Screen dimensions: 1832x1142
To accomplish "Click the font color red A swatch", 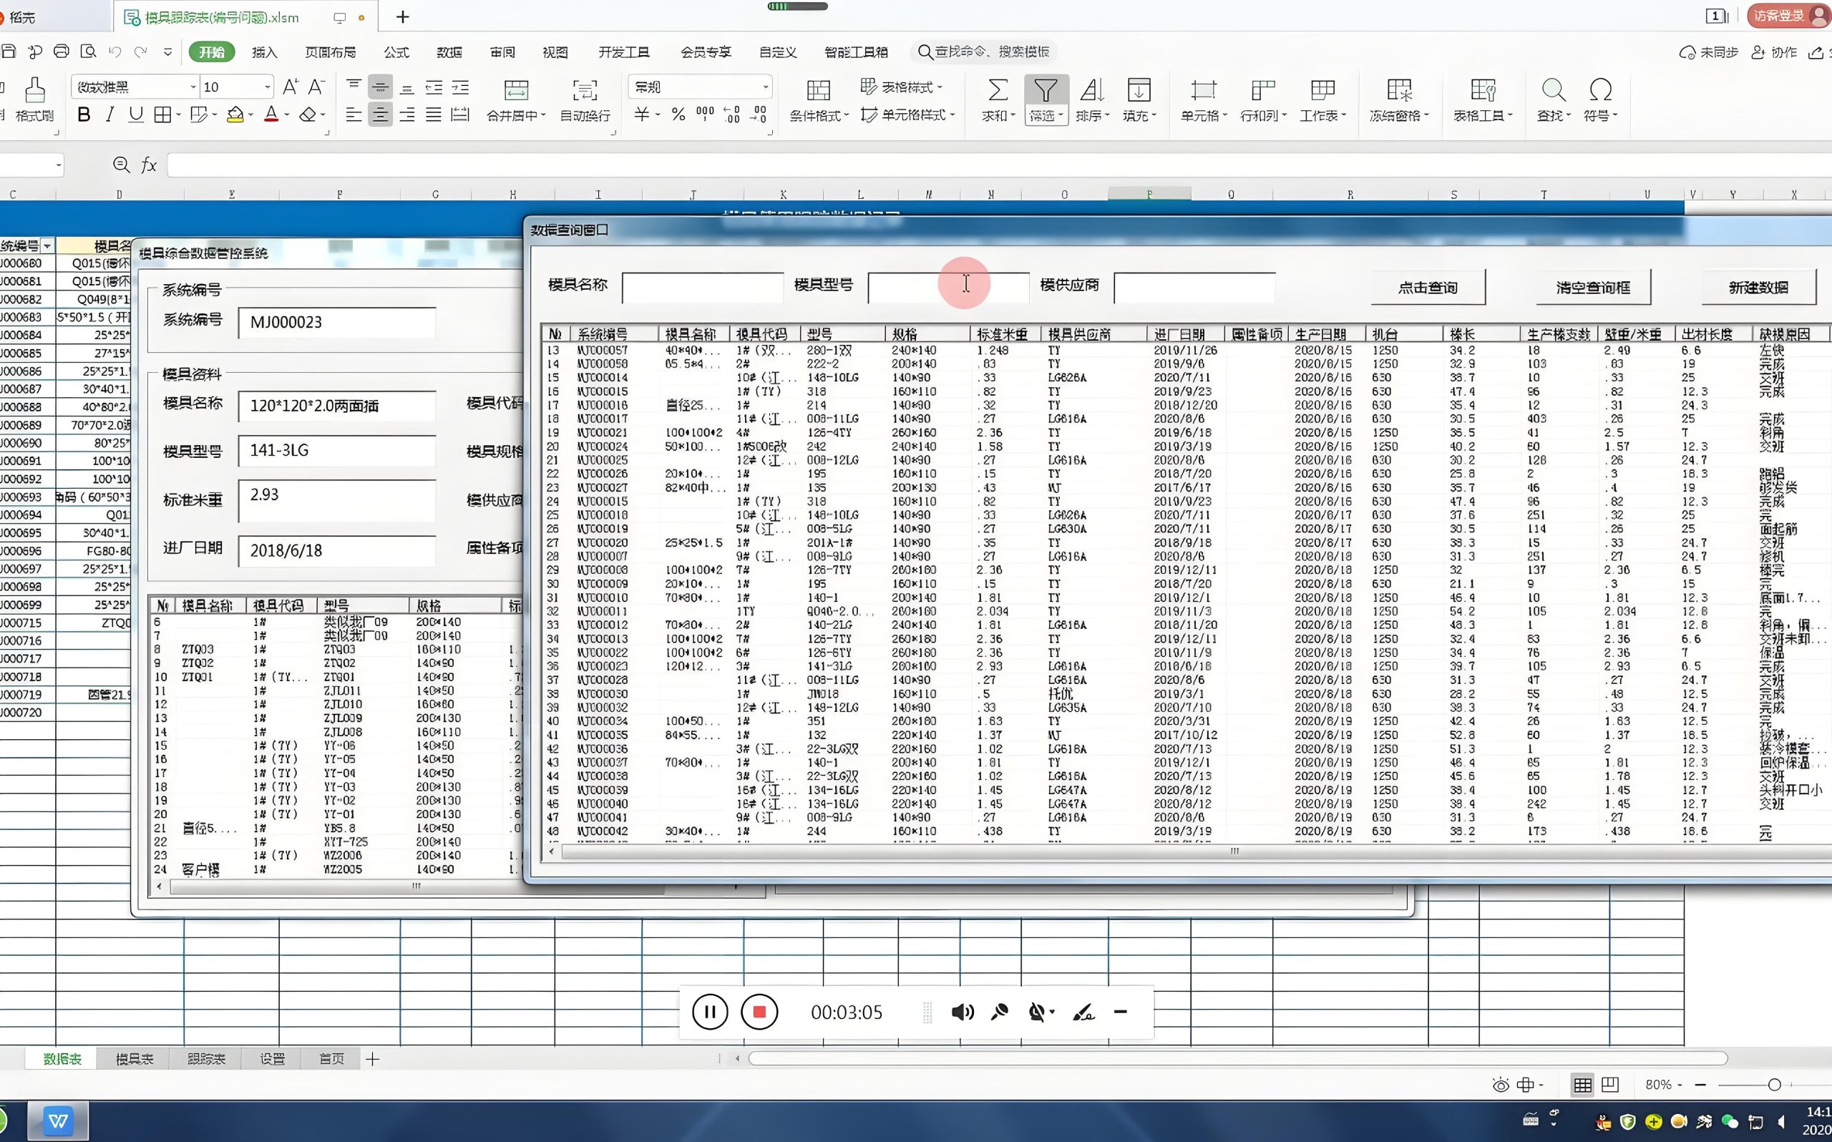I will pyautogui.click(x=271, y=114).
